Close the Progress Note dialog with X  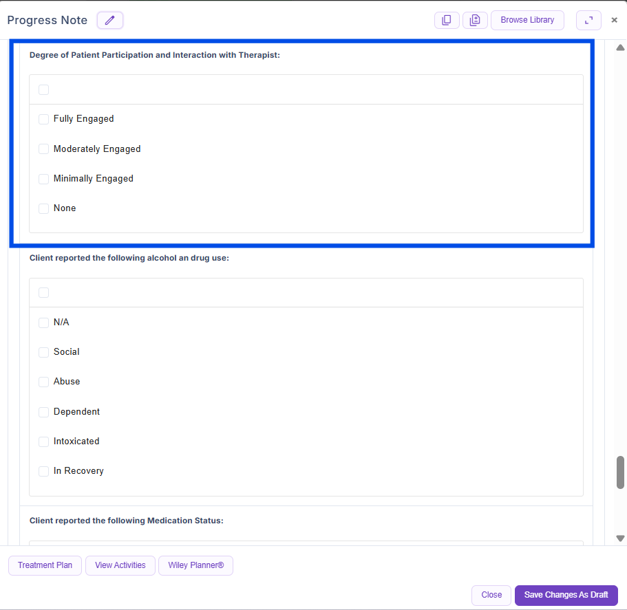click(x=615, y=21)
